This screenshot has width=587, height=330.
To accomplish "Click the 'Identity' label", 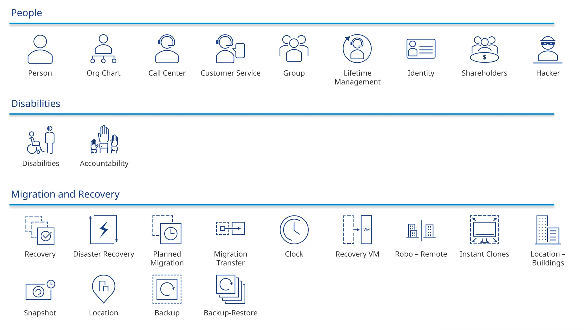I will point(421,73).
